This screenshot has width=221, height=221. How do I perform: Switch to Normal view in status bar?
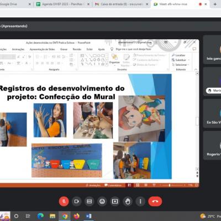129,185
